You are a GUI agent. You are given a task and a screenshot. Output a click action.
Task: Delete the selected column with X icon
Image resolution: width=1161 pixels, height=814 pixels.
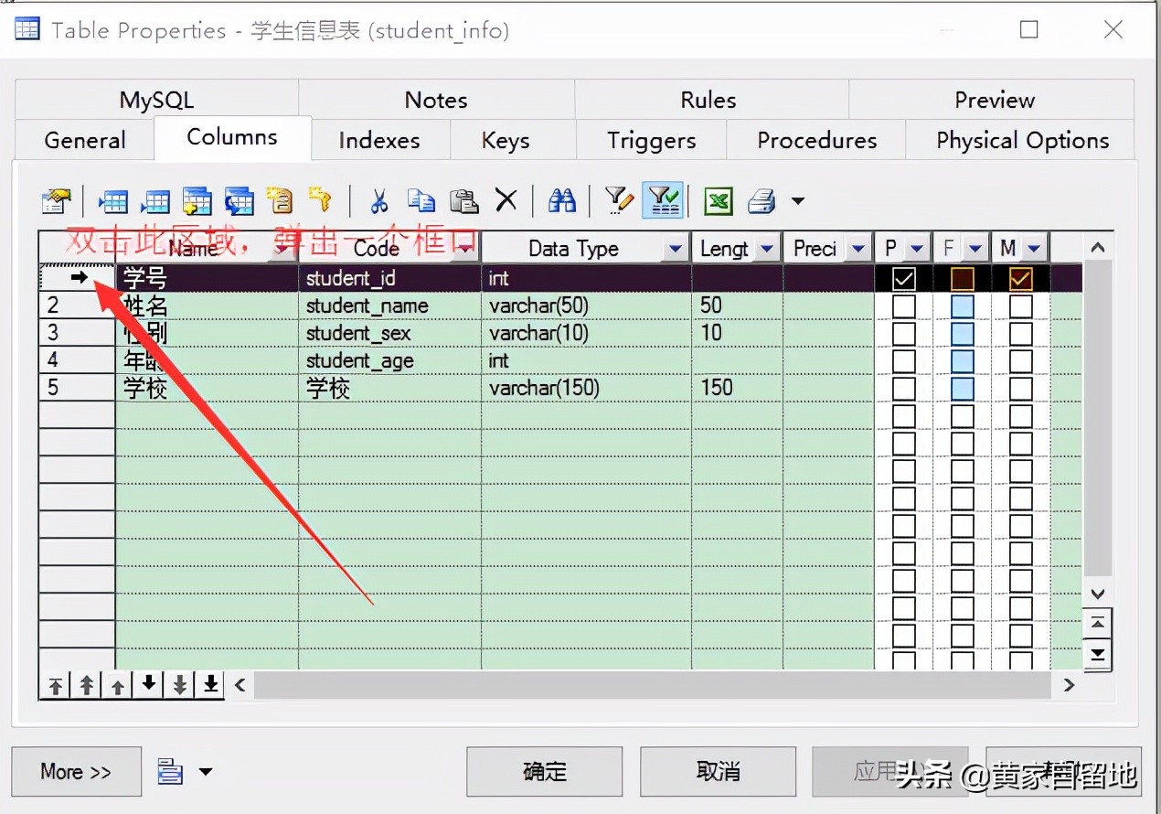click(x=506, y=200)
